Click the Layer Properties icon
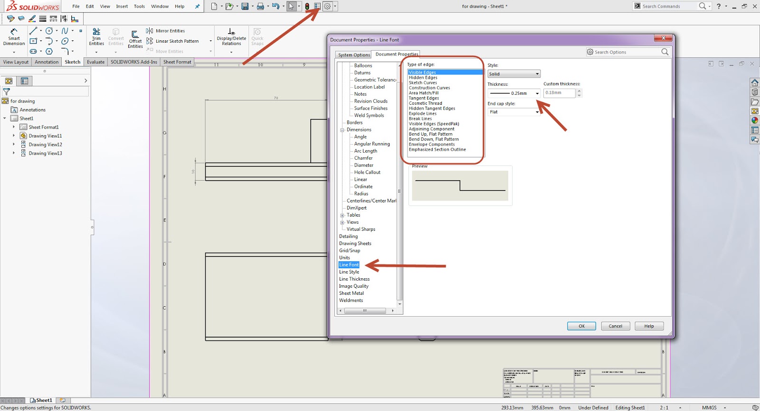760x411 pixels. point(10,18)
